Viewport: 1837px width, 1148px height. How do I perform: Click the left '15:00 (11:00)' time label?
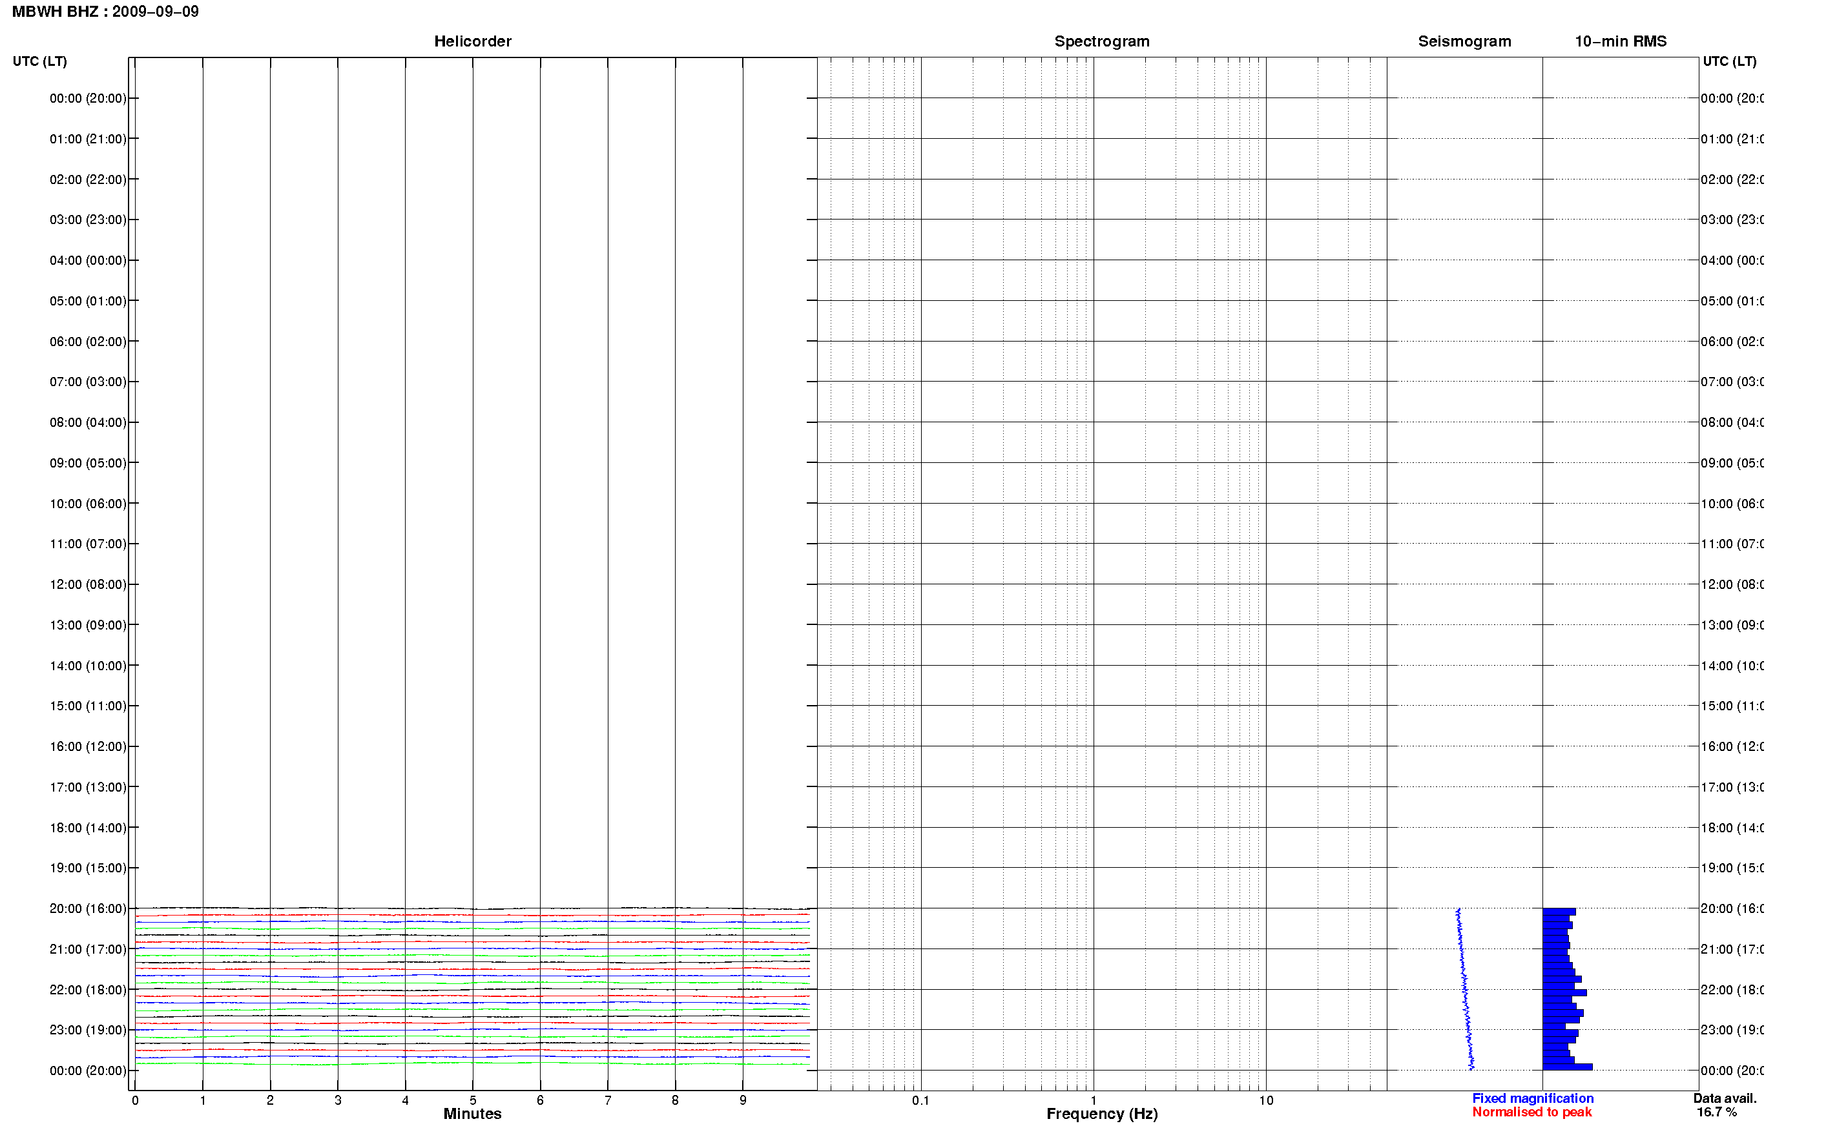pos(88,706)
